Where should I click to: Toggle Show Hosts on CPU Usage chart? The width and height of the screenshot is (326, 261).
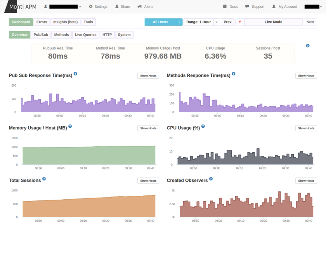(x=306, y=128)
